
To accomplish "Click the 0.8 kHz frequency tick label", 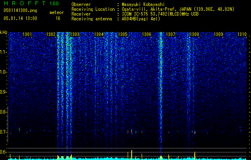I will [x=4, y=112].
